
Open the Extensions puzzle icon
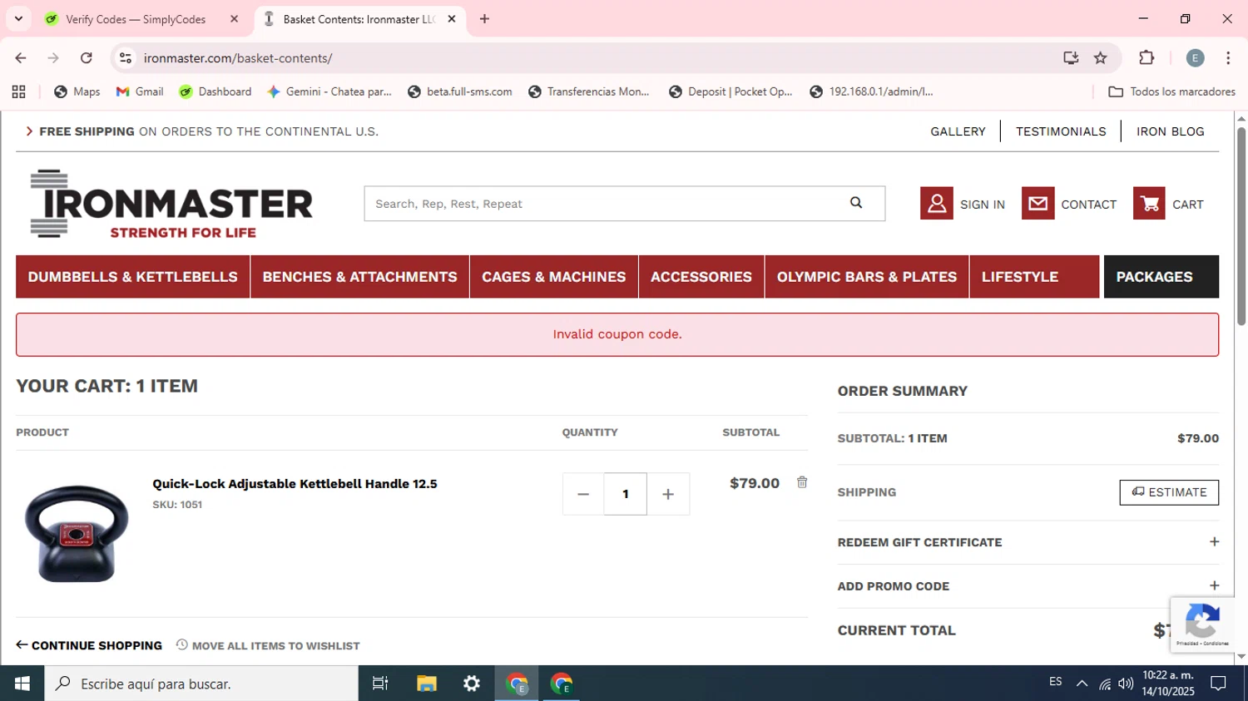pyautogui.click(x=1146, y=58)
